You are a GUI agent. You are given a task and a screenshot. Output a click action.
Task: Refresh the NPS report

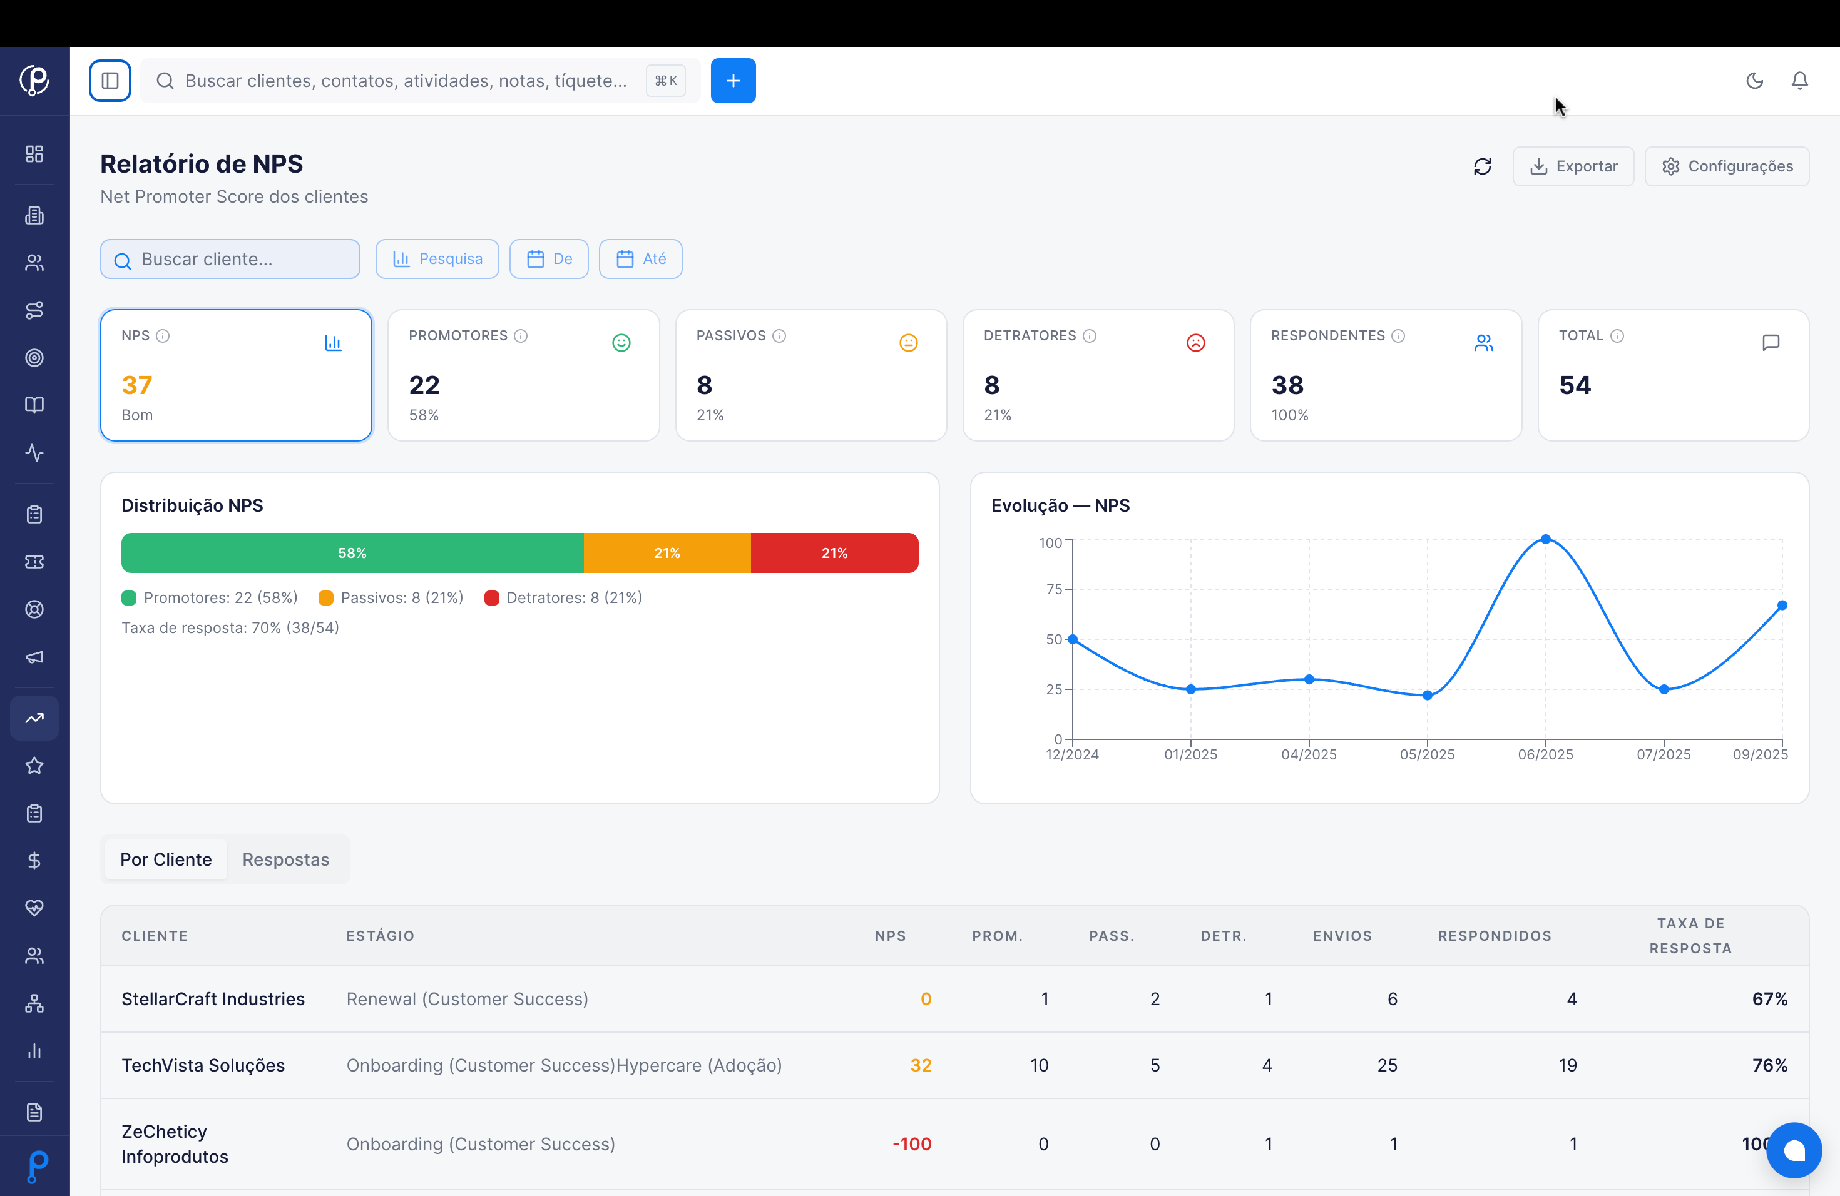pyautogui.click(x=1482, y=166)
